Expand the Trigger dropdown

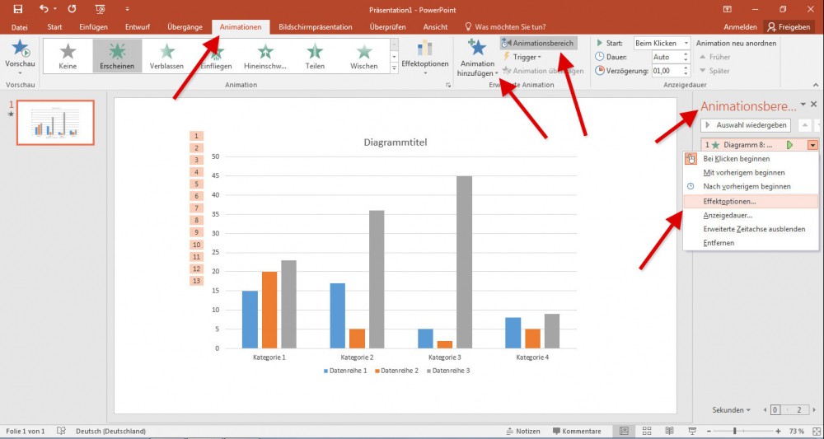coord(522,57)
